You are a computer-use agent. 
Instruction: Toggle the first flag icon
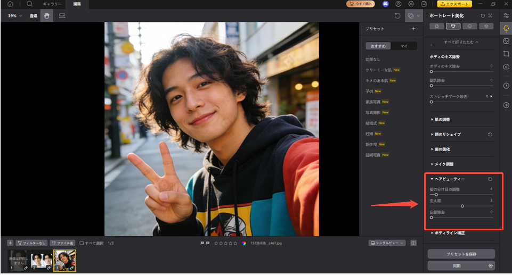pos(202,243)
